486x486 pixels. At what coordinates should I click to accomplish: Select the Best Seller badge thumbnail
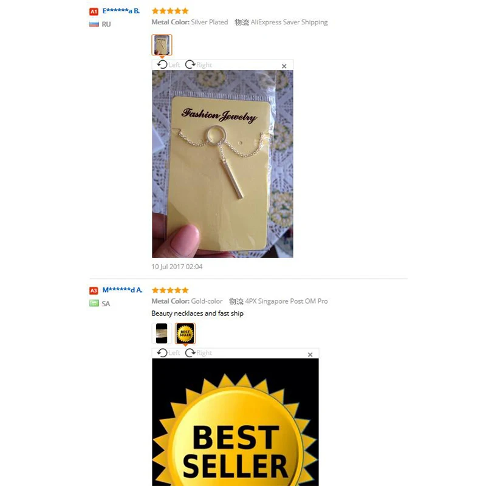(185, 333)
